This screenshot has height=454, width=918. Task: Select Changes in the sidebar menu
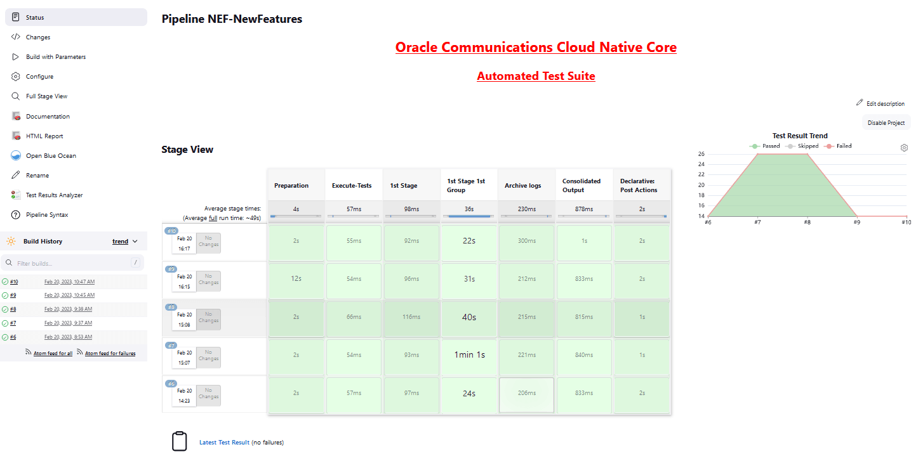[15, 37]
